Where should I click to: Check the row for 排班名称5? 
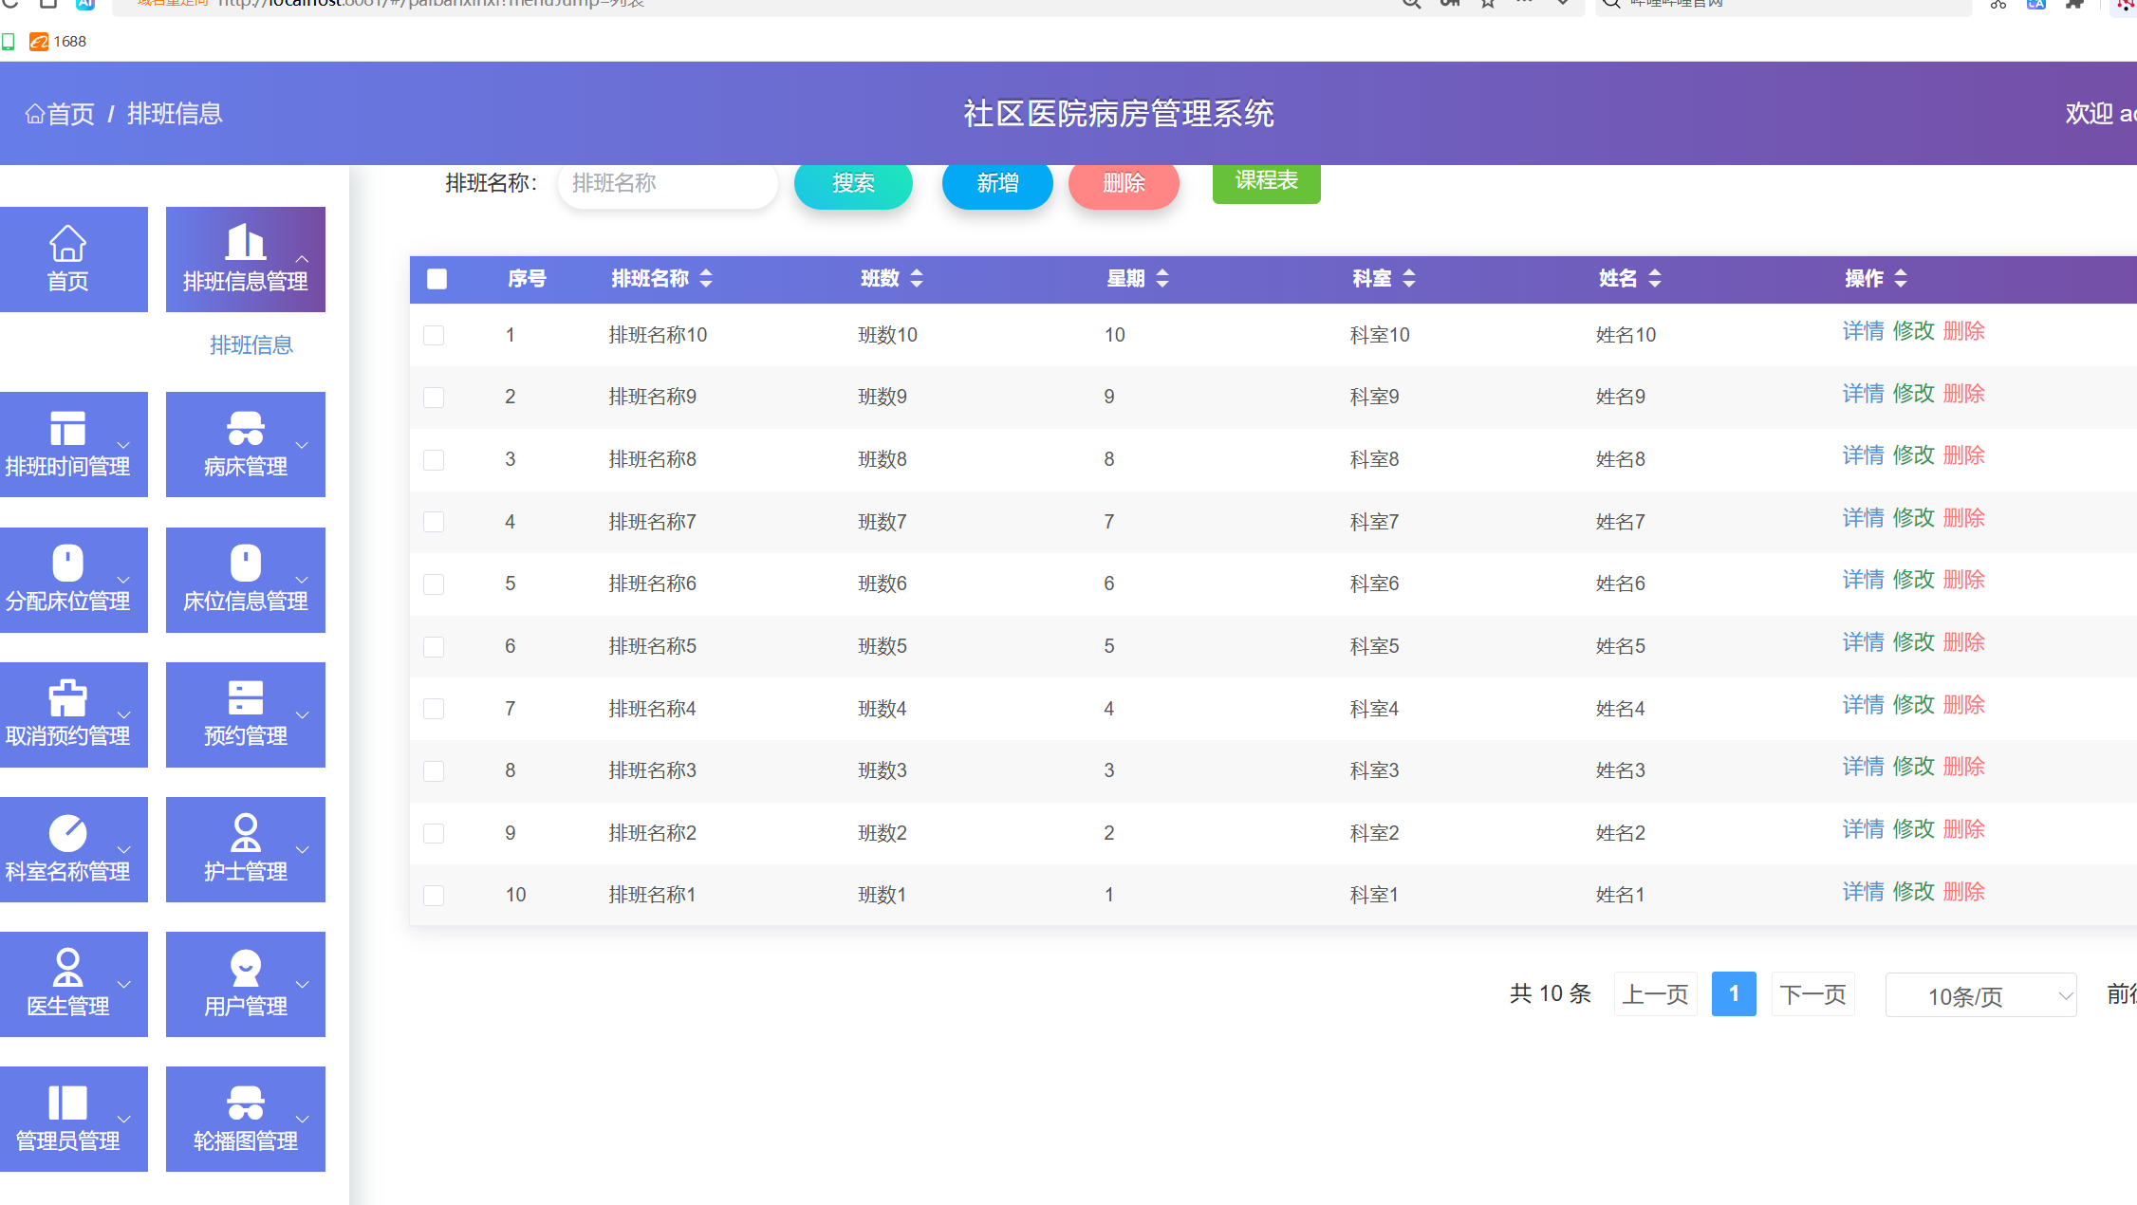[x=434, y=646]
